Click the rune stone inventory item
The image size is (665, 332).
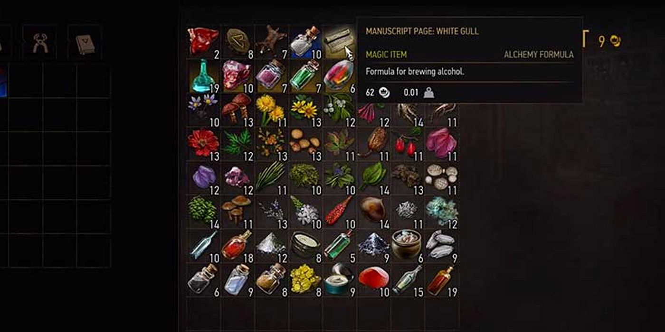click(237, 42)
